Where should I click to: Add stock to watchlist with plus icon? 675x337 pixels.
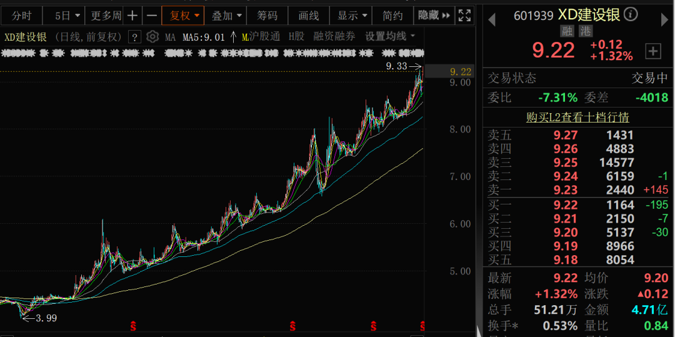652,51
